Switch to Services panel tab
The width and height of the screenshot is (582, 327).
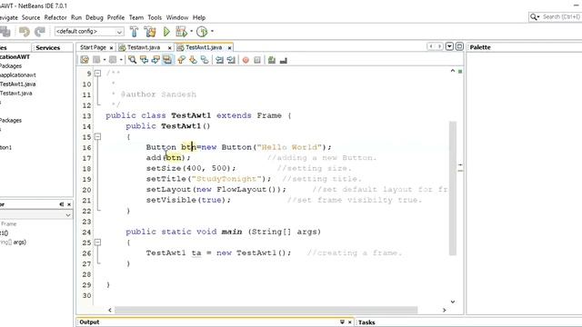(48, 47)
